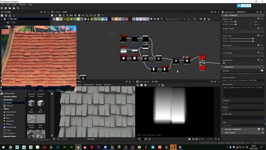Click the undo arrow in main toolbar
The width and height of the screenshot is (266, 150).
point(18,8)
